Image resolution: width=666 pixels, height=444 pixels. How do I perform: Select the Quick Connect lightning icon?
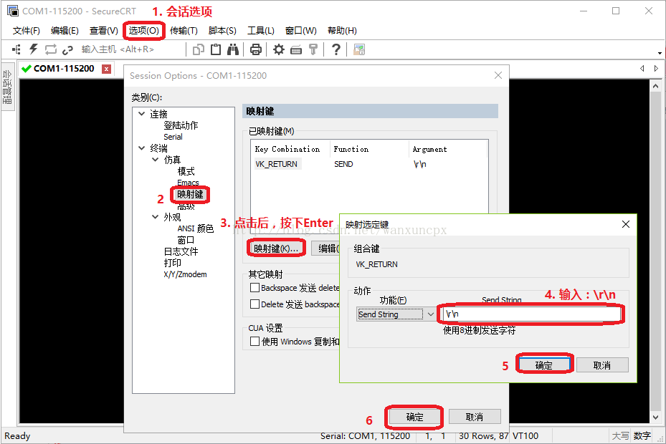tap(32, 49)
